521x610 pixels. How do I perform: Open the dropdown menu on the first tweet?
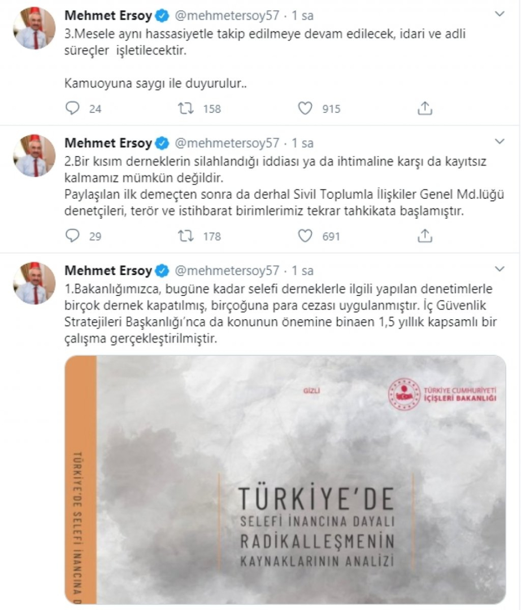tap(500, 14)
